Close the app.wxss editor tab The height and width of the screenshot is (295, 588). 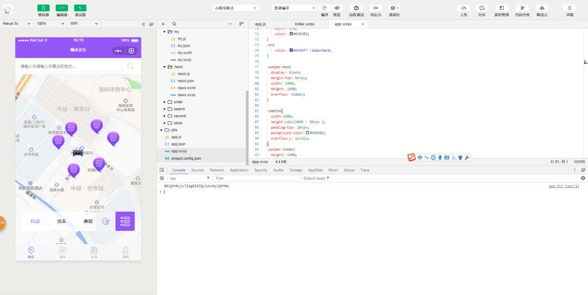pos(363,24)
